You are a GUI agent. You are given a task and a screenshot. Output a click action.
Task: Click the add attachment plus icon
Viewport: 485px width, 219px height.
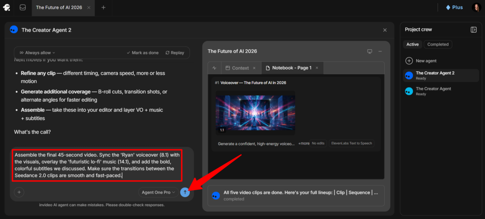19,192
